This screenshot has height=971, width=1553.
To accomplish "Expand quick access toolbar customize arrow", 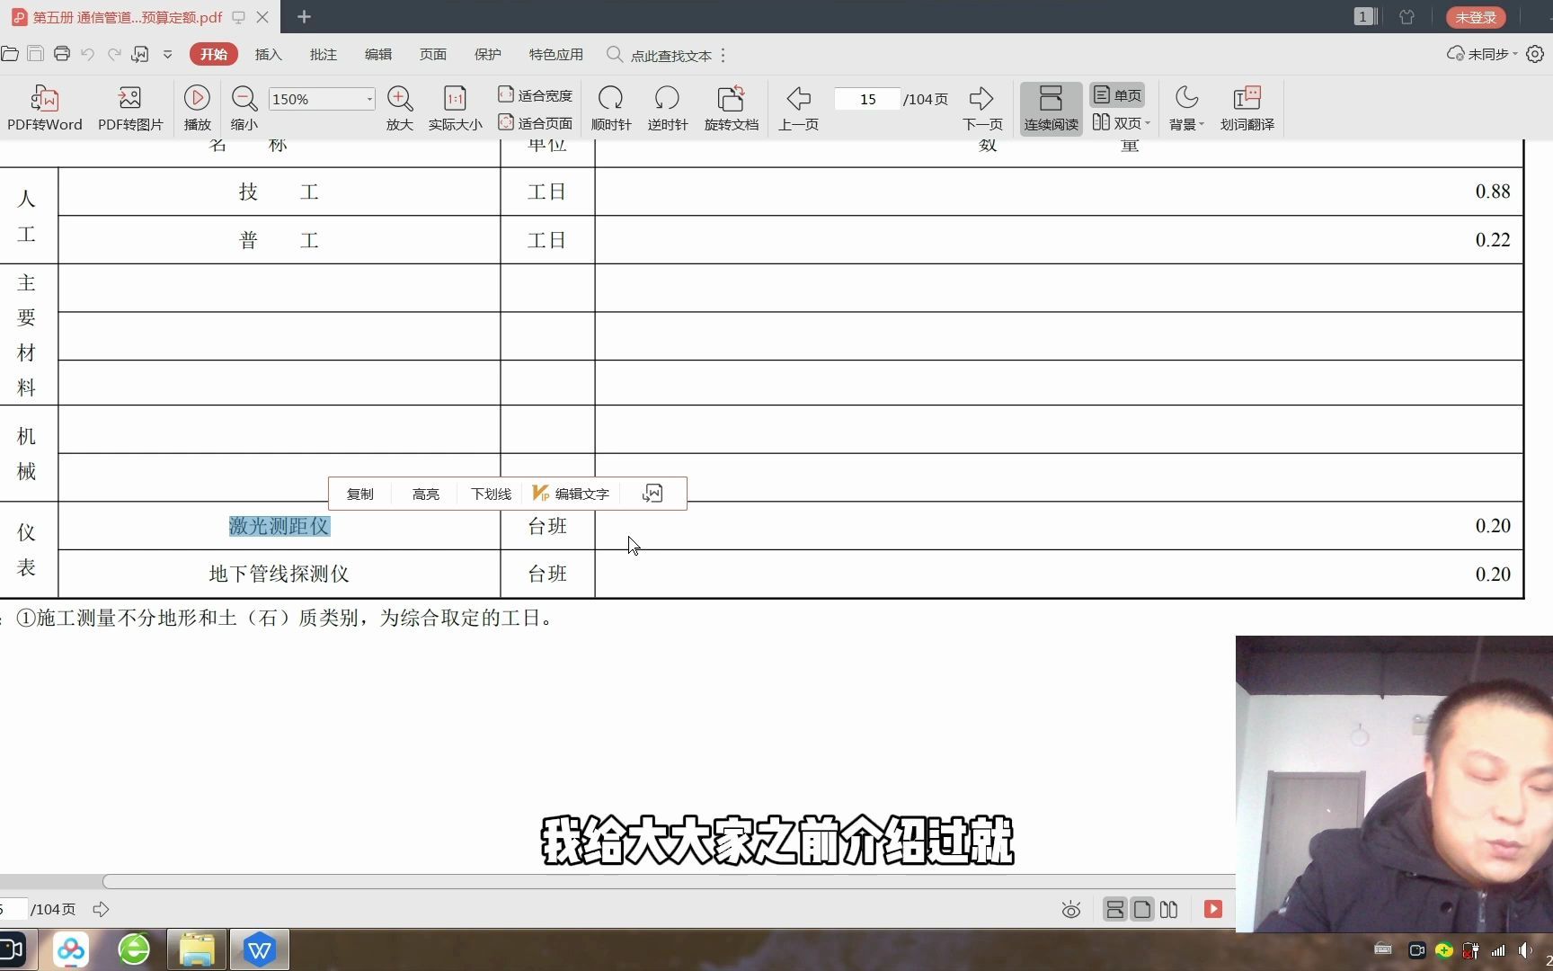I will pyautogui.click(x=167, y=54).
